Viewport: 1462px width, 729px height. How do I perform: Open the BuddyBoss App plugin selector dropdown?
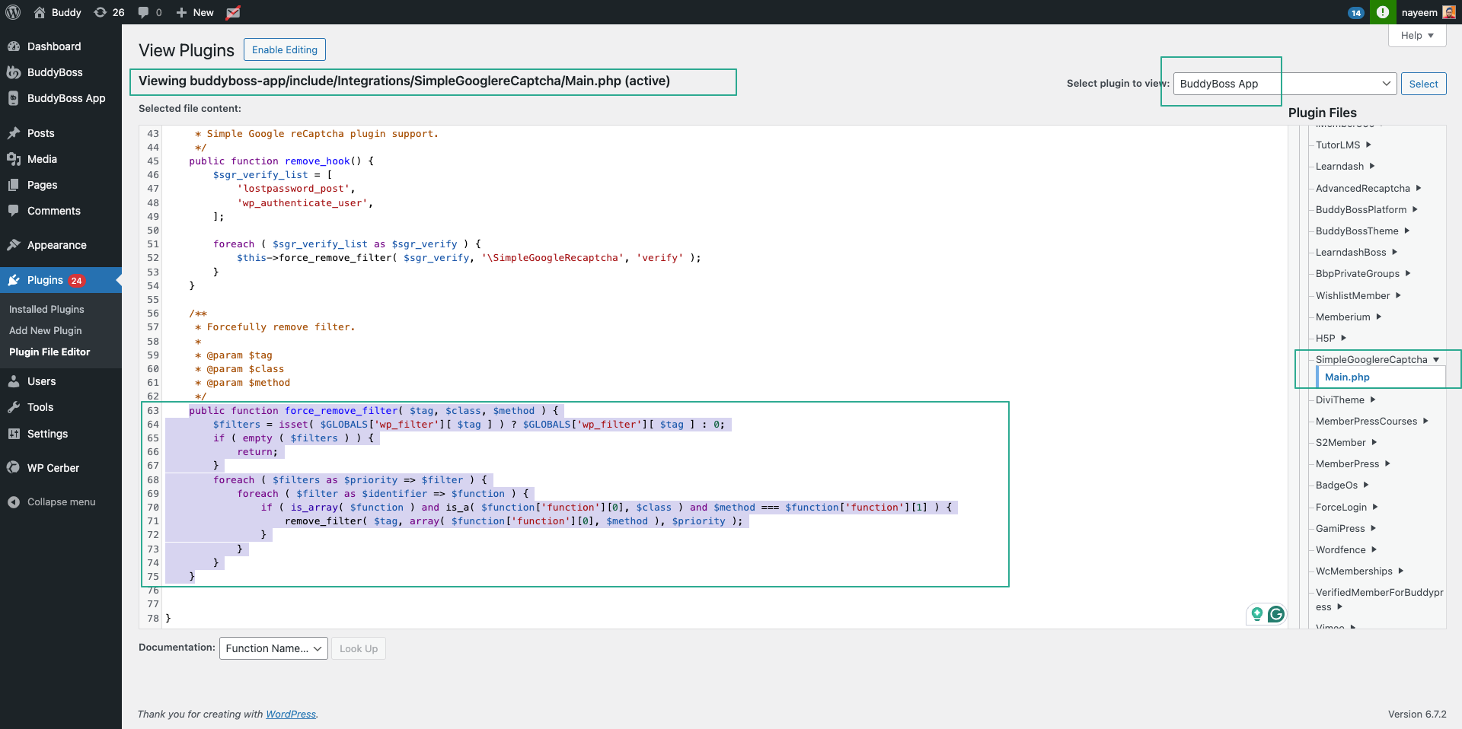tap(1285, 84)
